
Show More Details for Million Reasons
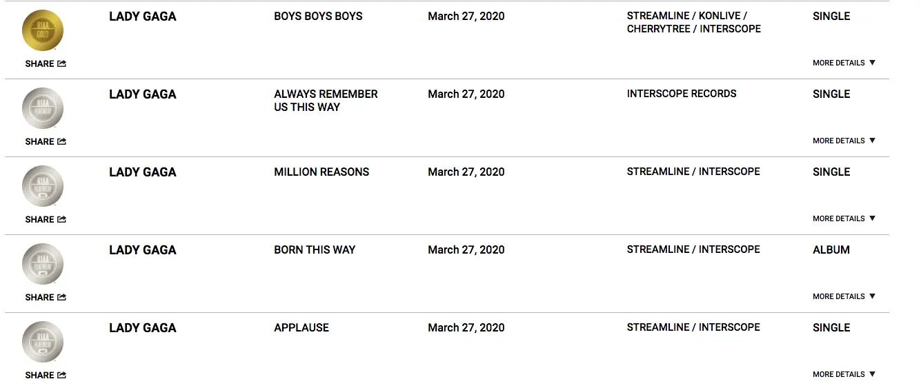844,218
